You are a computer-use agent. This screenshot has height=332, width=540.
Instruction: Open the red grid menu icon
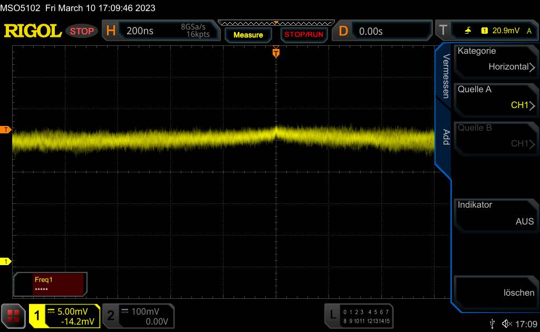[x=13, y=316]
